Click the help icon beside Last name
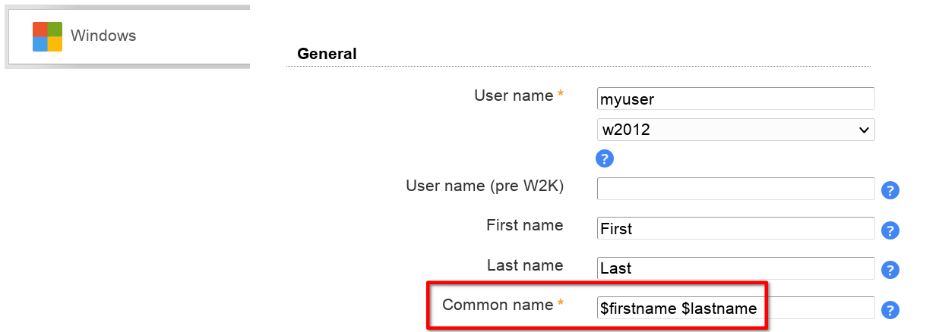Image resolution: width=939 pixels, height=332 pixels. 890,270
